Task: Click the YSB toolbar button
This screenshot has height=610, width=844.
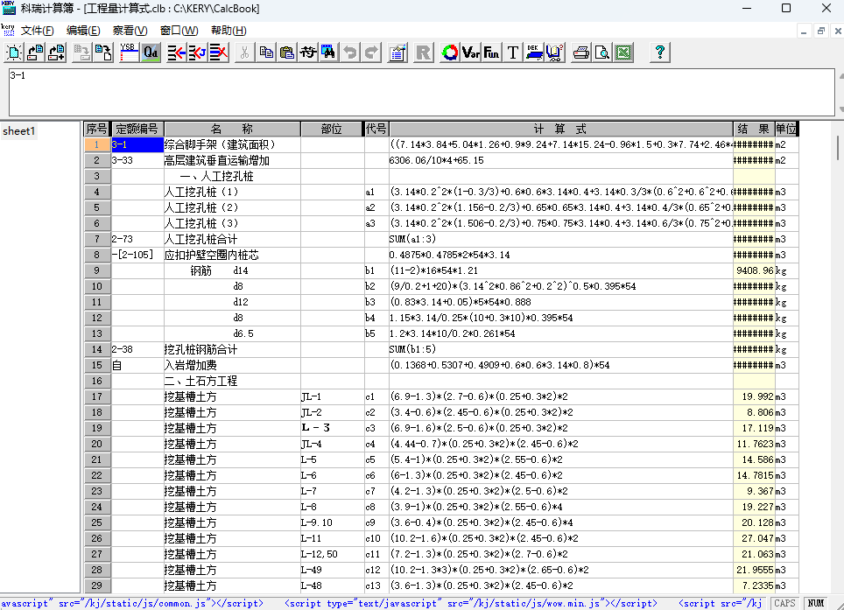Action: pos(128,53)
